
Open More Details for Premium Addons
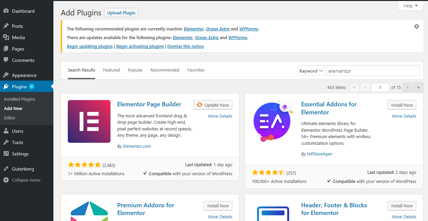pos(220,217)
